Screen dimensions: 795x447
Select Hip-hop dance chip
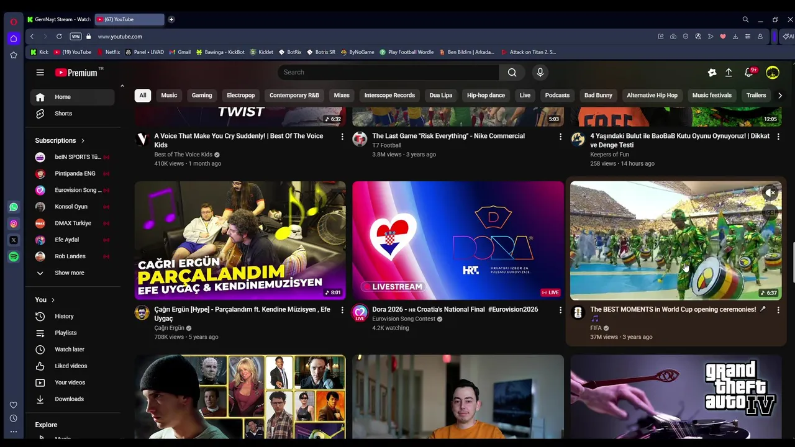click(x=486, y=96)
